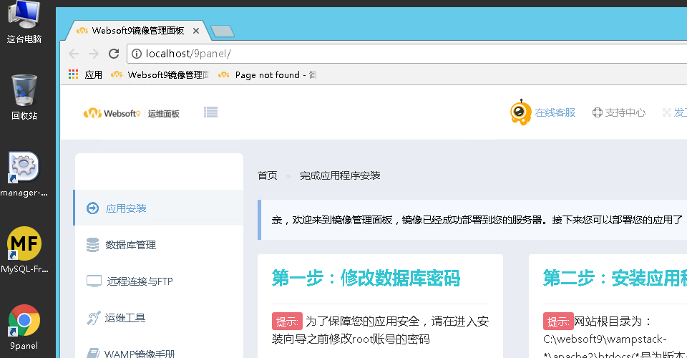Image resolution: width=687 pixels, height=358 pixels.
Task: Click the online support mascot icon
Action: [520, 112]
